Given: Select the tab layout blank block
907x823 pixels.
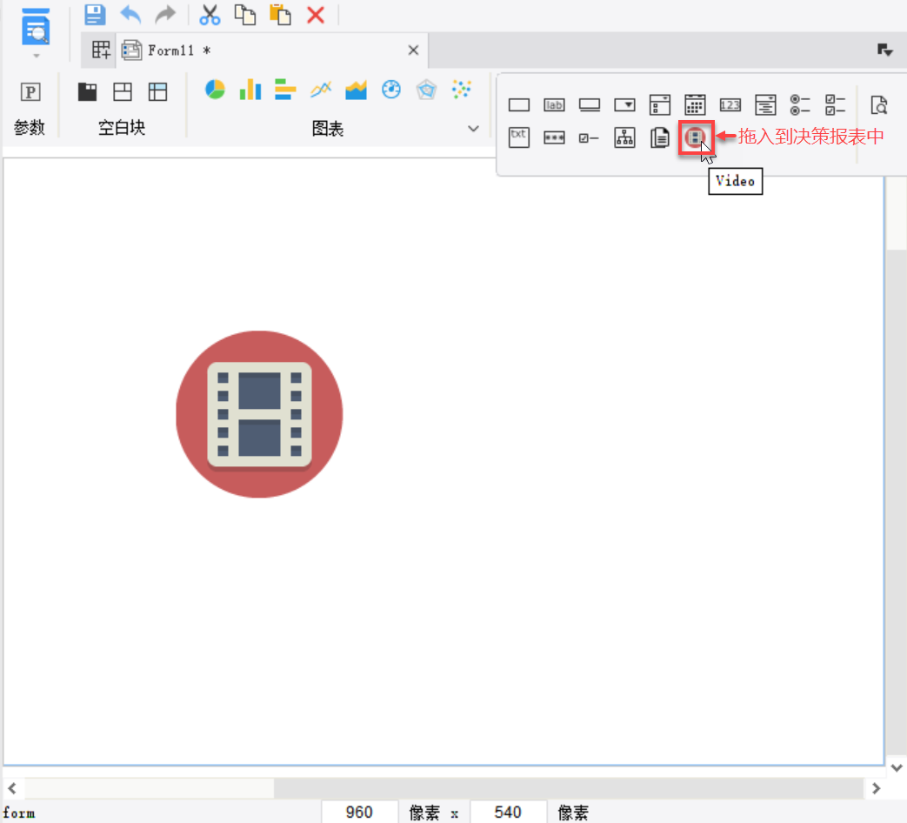Looking at the screenshot, I should tap(87, 91).
